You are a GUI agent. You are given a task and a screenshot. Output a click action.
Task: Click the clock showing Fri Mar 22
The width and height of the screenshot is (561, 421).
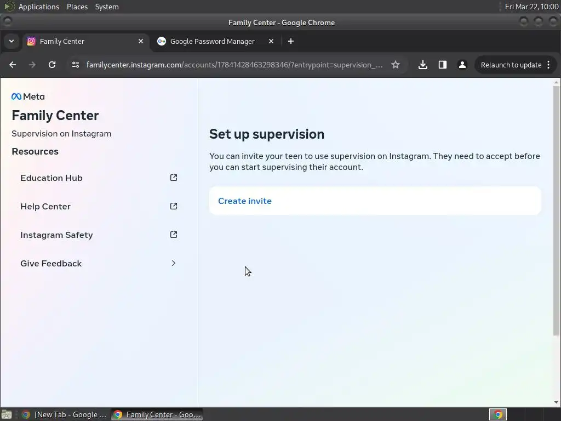pos(531,7)
